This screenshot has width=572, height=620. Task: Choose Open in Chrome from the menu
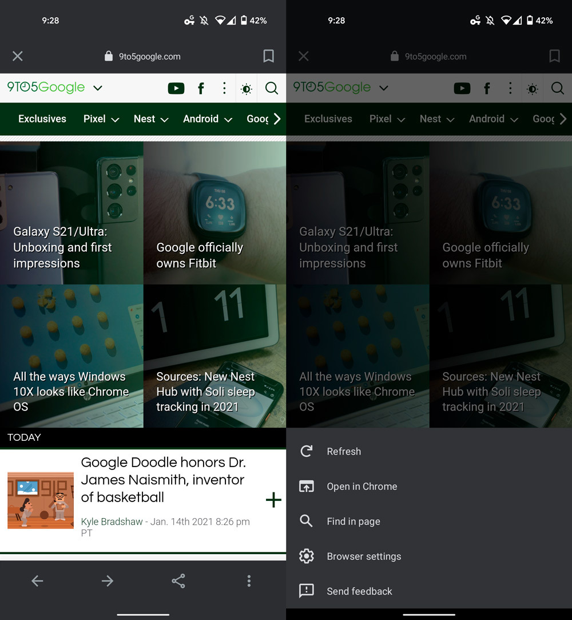[x=362, y=487]
